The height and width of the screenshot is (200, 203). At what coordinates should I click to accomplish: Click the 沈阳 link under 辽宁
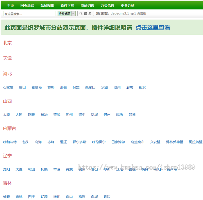6,169
